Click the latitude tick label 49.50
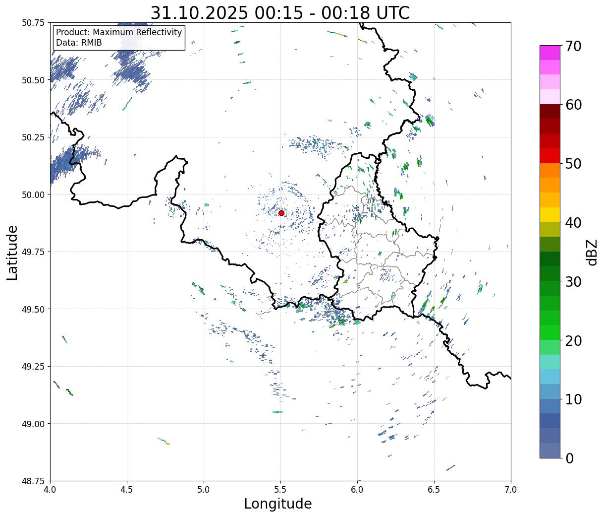Screen dimensions: 604x516 [33, 309]
